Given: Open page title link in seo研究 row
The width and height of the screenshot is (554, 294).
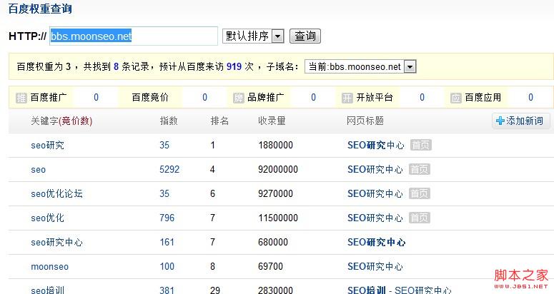Looking at the screenshot, I should click(x=376, y=146).
